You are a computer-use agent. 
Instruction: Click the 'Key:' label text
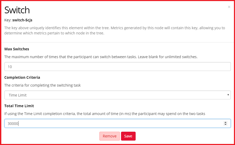(x=8, y=20)
